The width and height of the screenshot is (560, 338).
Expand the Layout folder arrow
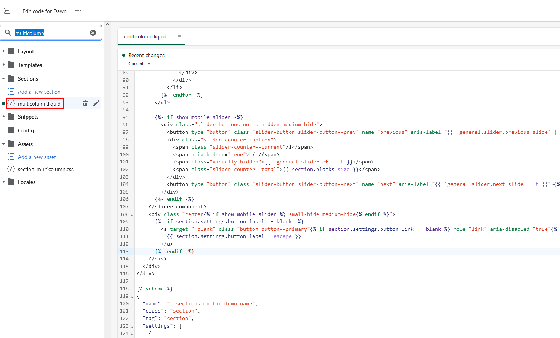tap(4, 51)
